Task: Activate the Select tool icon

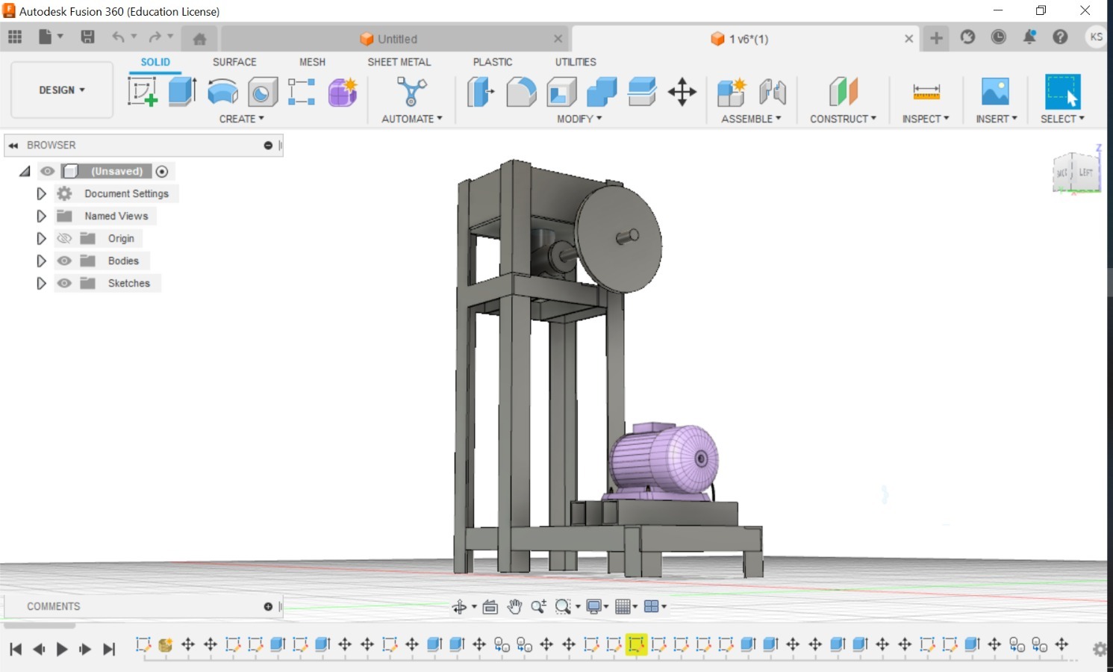Action: click(1062, 92)
